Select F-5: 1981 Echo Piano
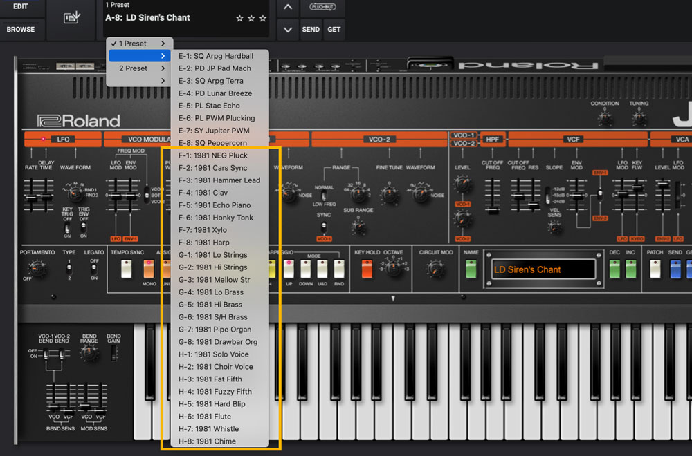The width and height of the screenshot is (692, 456). [x=220, y=205]
